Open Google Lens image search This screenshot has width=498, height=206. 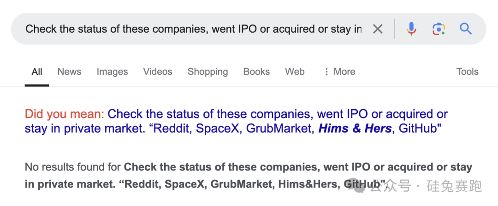coord(439,29)
